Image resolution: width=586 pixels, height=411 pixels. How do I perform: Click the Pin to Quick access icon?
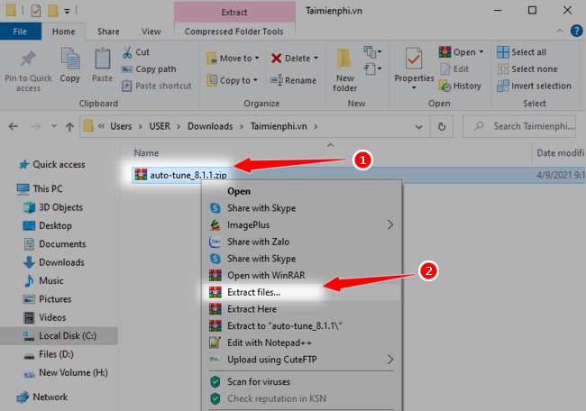(x=28, y=59)
